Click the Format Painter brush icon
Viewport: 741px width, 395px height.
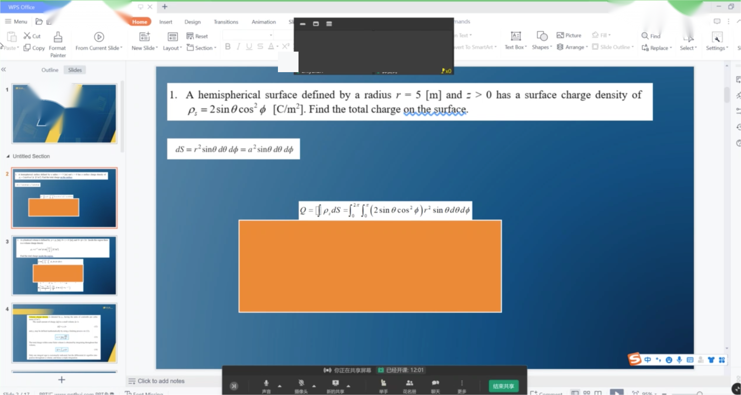coord(58,37)
